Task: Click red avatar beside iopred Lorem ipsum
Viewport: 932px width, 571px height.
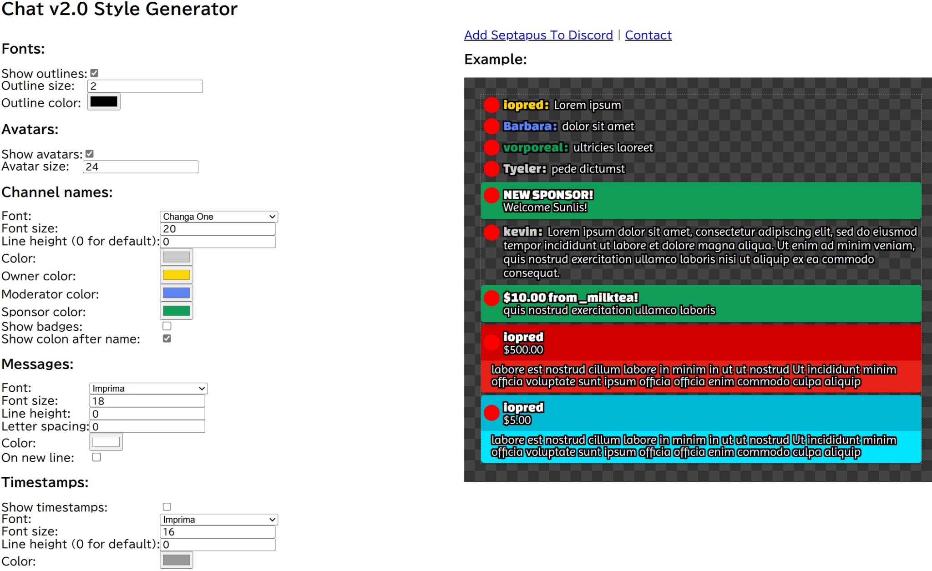Action: 491,105
